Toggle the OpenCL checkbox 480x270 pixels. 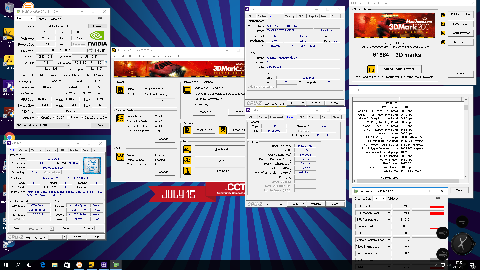pyautogui.click(x=39, y=118)
